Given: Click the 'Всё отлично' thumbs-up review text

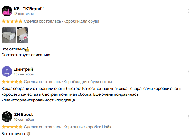Looking at the screenshot, I should [15, 49].
